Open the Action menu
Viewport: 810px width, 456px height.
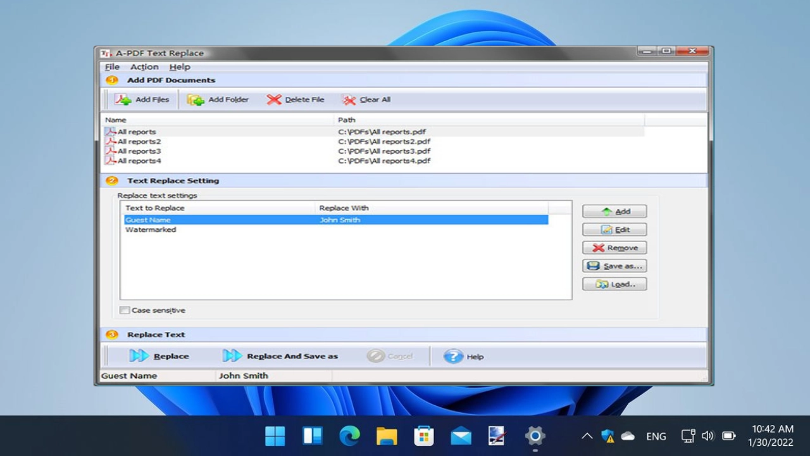point(144,66)
